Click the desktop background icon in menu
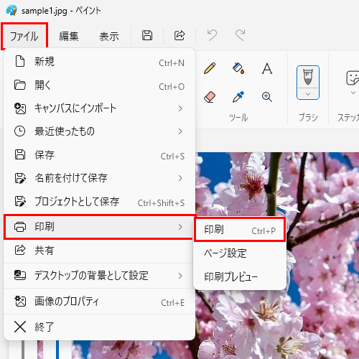The width and height of the screenshot is (359, 359). click(20, 275)
